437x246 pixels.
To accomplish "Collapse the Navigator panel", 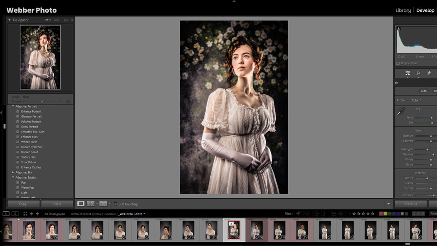I will pyautogui.click(x=10, y=20).
